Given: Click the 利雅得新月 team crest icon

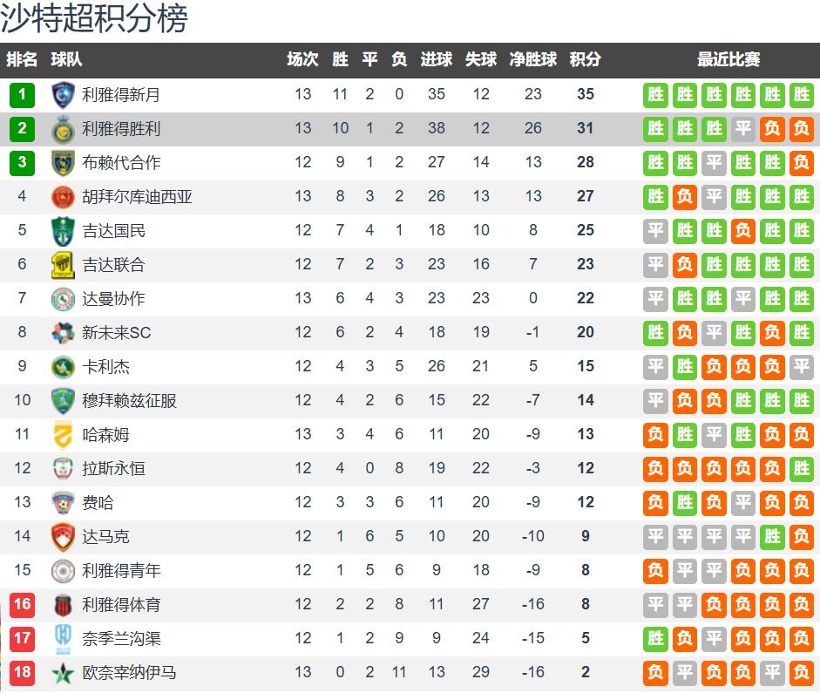Looking at the screenshot, I should (x=62, y=94).
